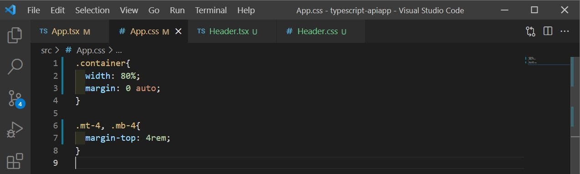Open the Extensions view
The height and width of the screenshot is (174, 580).
click(x=15, y=161)
